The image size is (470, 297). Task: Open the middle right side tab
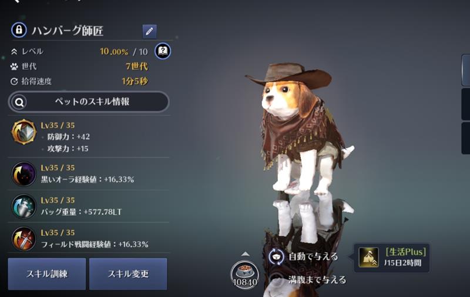(x=466, y=105)
